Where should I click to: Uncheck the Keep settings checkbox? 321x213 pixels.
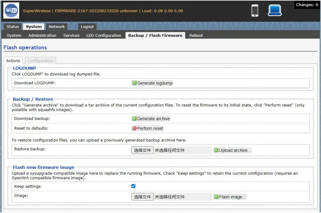point(133,186)
